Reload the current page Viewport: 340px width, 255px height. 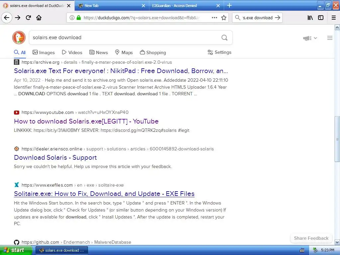28,18
